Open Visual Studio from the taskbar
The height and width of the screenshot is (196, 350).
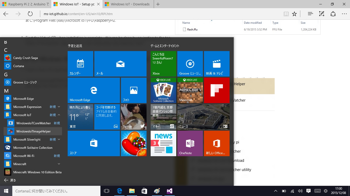click(169, 191)
